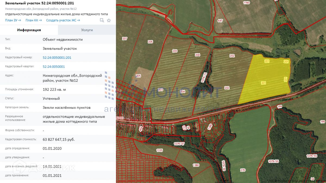Viewport: 326px width, 183px height.
Task: Click Земли населённых пунктов value
Action: [67, 108]
